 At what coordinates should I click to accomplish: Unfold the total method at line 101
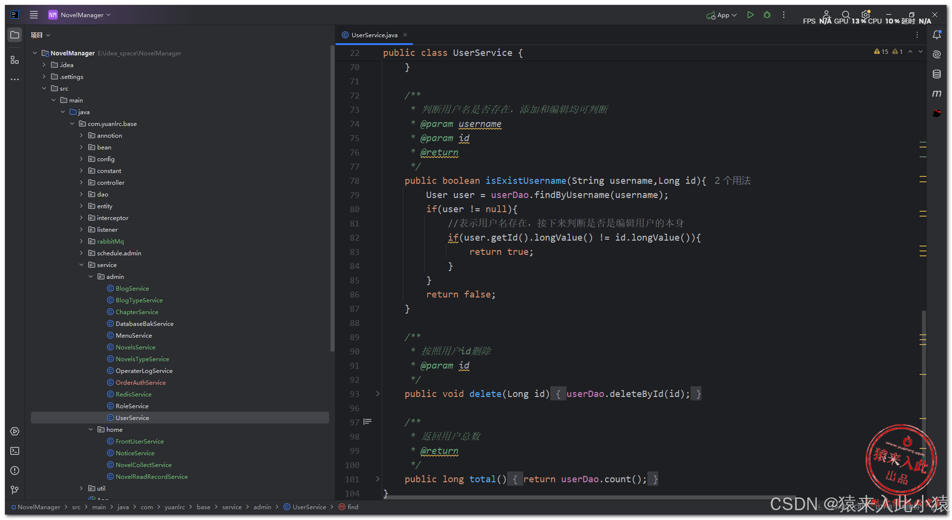coord(378,479)
